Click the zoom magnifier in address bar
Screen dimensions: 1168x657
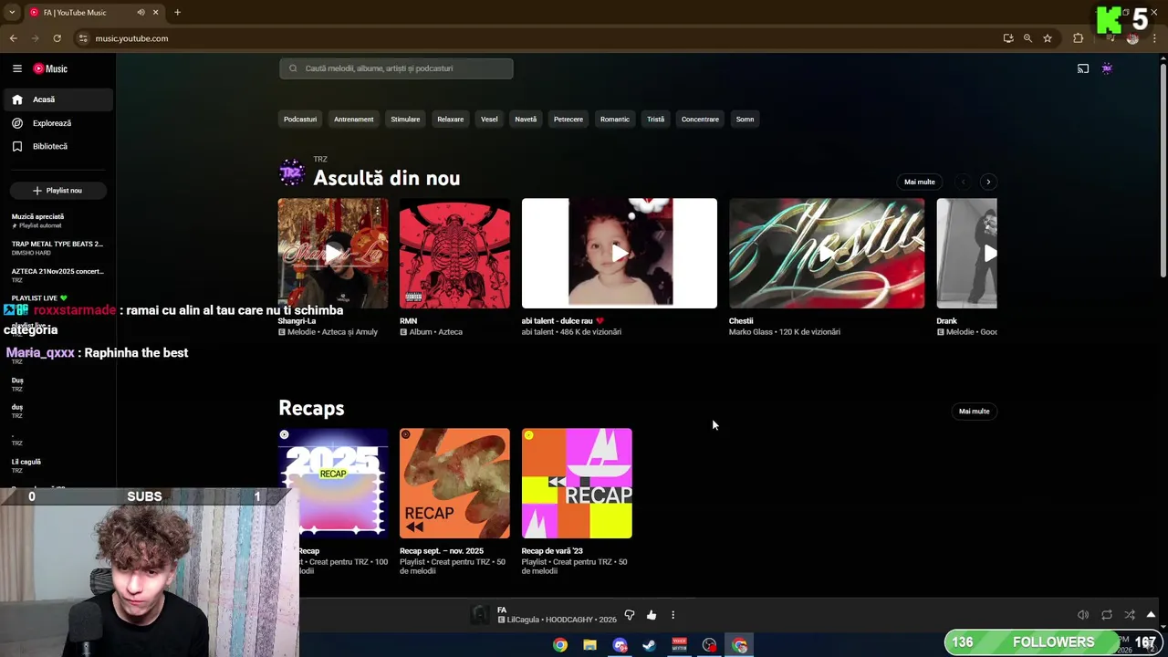(x=1027, y=38)
